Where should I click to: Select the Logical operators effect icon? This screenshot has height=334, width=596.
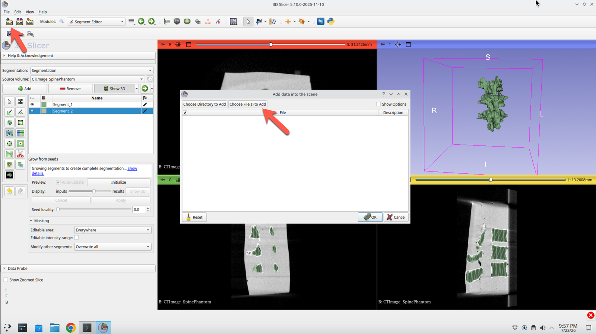tap(20, 164)
